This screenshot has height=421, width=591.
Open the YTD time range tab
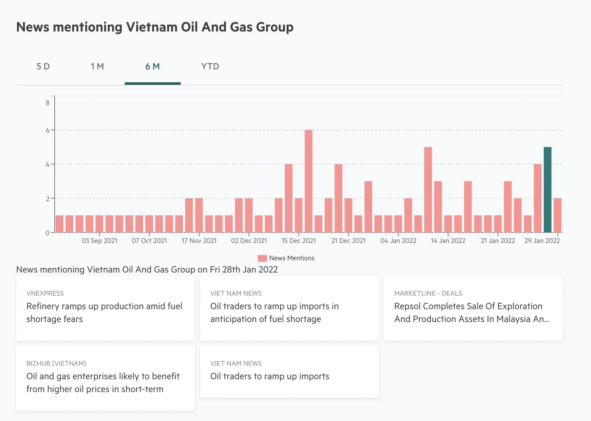pyautogui.click(x=210, y=67)
